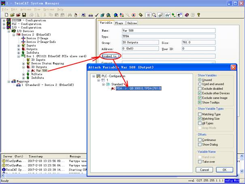The height and width of the screenshot is (184, 245).
Task: Toggle the Show Dialog checkbox
Action: point(200,144)
